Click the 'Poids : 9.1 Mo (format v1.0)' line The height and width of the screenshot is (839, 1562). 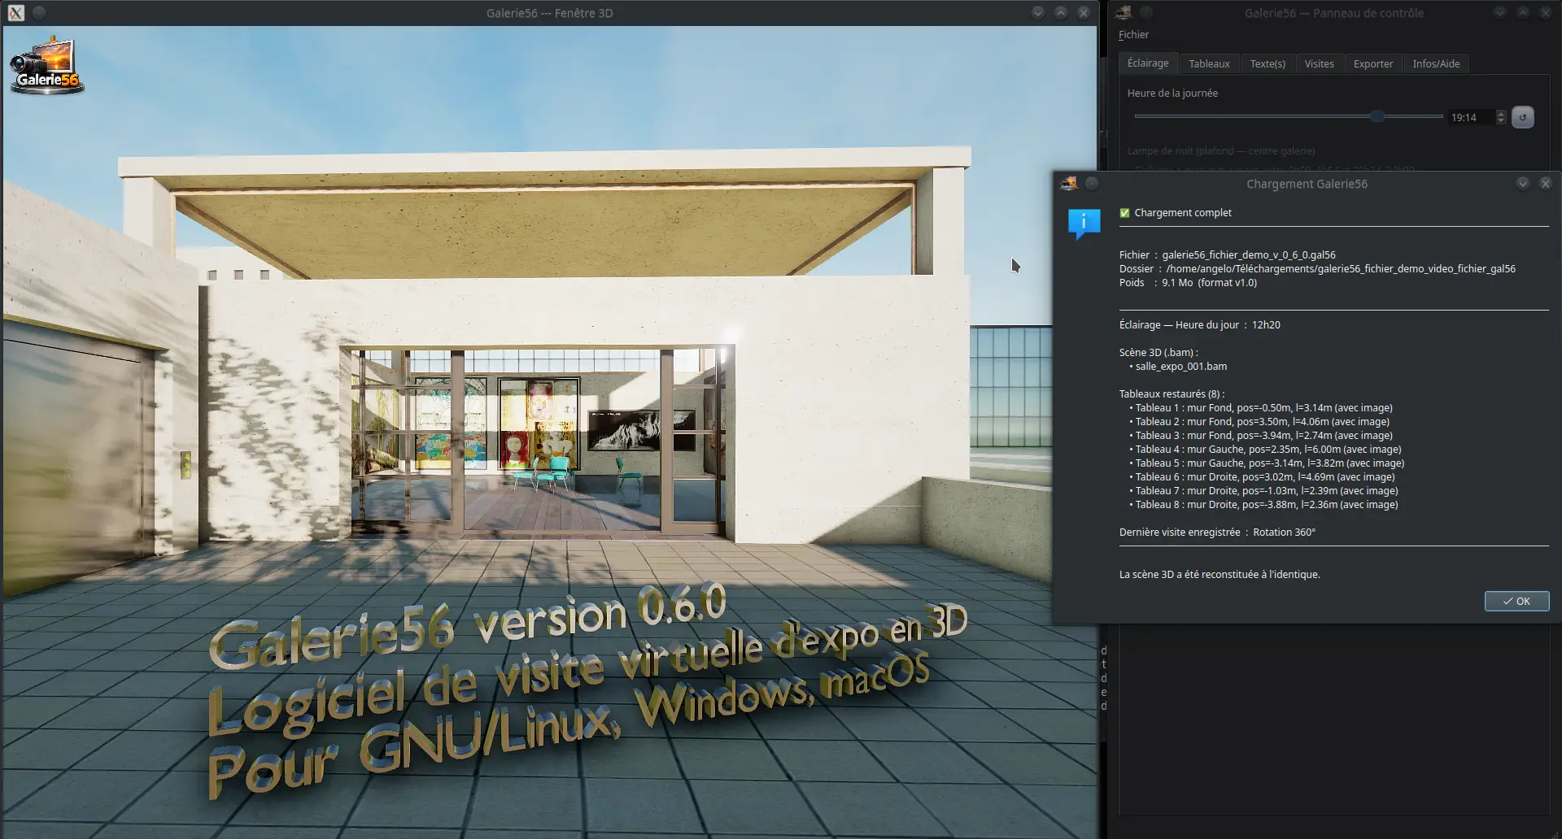pyautogui.click(x=1188, y=283)
